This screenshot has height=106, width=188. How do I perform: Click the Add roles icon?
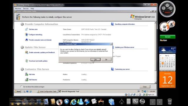[x=26, y=74]
